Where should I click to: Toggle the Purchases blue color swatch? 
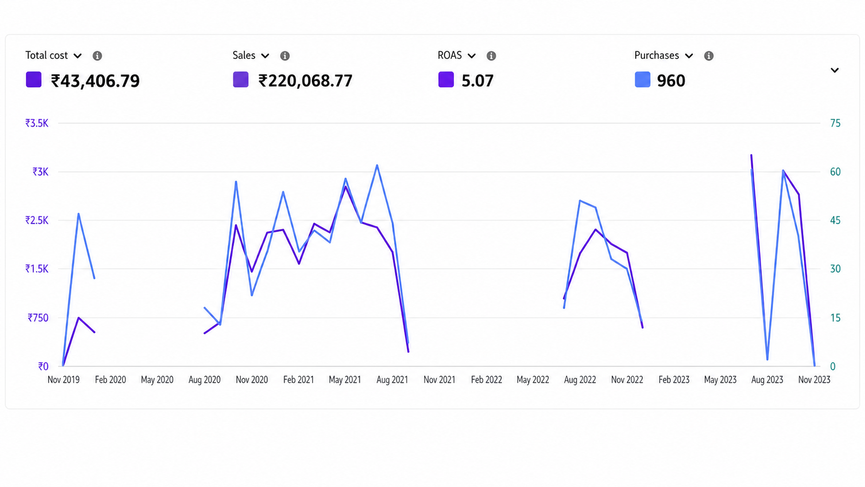pyautogui.click(x=642, y=80)
